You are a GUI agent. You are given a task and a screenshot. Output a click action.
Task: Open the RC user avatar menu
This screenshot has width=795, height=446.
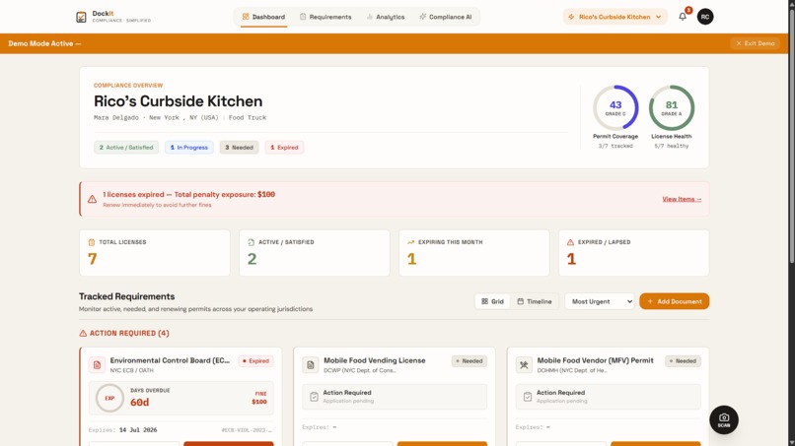pyautogui.click(x=705, y=17)
